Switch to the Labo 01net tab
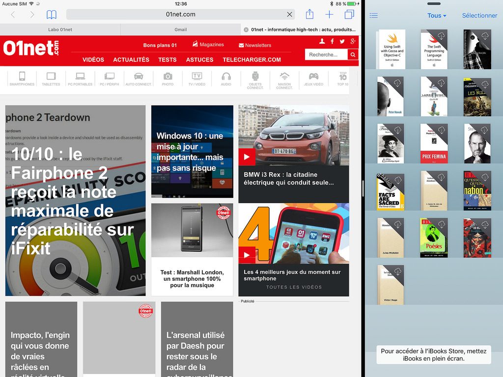Viewport: 503px width, 377px height. (x=60, y=29)
